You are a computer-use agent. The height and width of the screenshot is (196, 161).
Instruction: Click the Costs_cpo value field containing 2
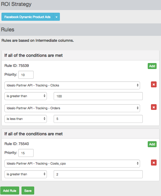(98, 174)
